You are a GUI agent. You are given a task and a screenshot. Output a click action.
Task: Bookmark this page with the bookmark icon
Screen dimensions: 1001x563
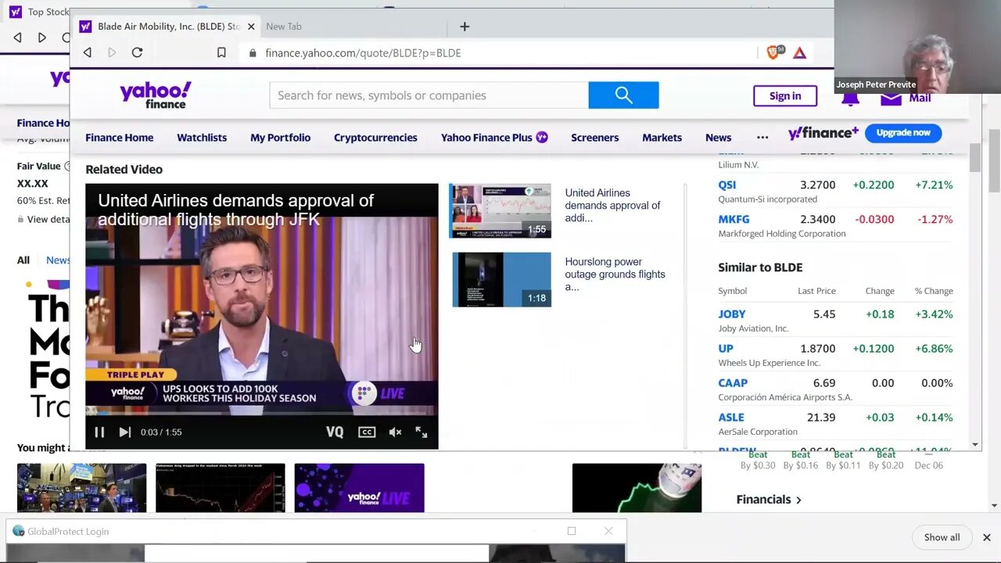(221, 52)
